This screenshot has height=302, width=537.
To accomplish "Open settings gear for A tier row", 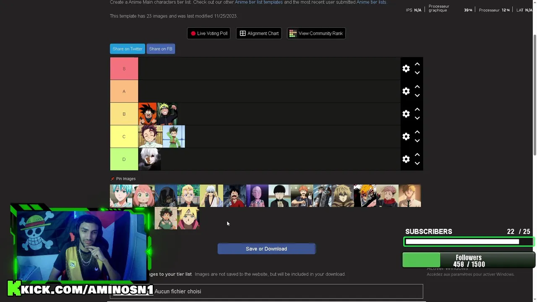I will [406, 91].
